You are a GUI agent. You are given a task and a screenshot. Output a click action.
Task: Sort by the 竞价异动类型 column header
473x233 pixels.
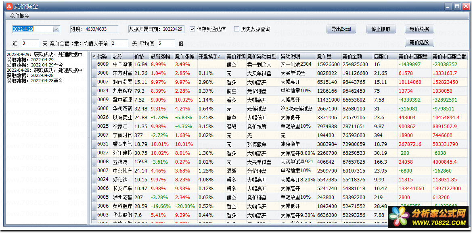coord(263,56)
